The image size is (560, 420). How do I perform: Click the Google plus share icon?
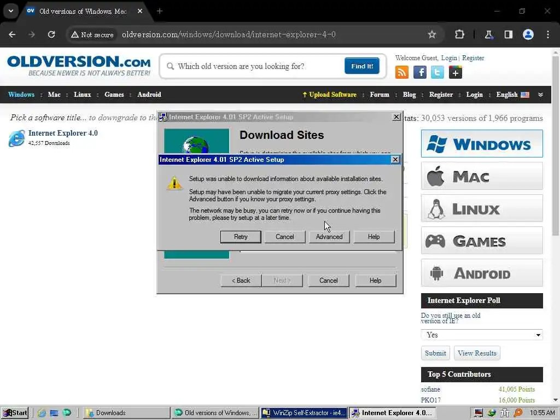[x=456, y=73]
